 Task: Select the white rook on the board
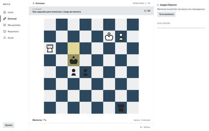[50, 48]
